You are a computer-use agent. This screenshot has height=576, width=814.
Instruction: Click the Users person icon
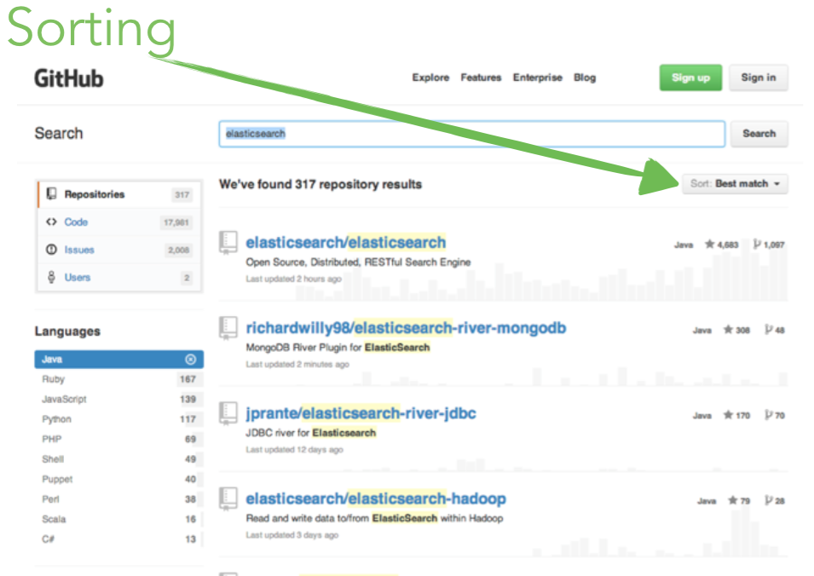click(51, 277)
